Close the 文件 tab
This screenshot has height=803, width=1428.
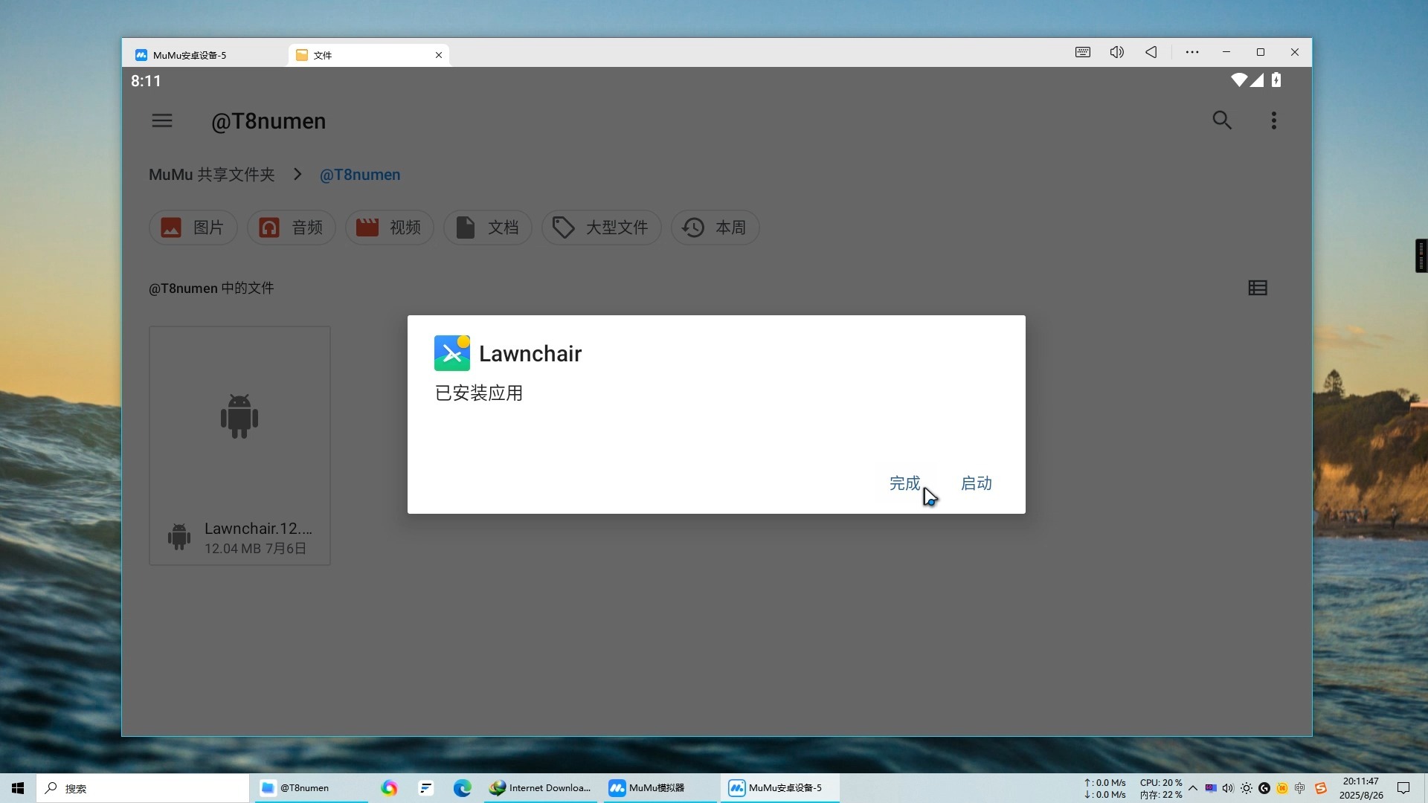439,55
